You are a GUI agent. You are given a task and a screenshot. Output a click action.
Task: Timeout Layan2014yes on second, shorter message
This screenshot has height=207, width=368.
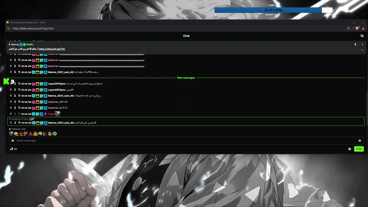click(x=15, y=90)
